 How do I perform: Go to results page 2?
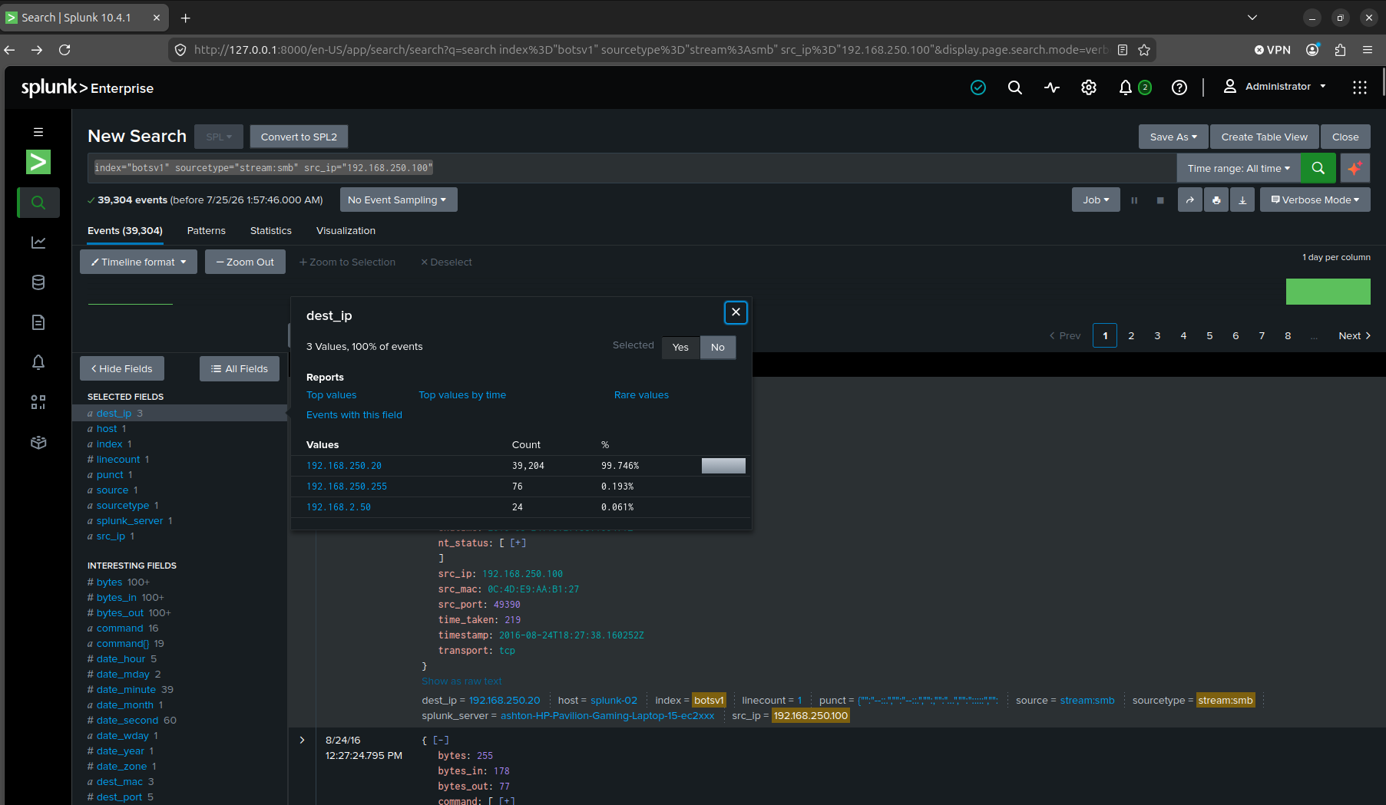(x=1131, y=335)
